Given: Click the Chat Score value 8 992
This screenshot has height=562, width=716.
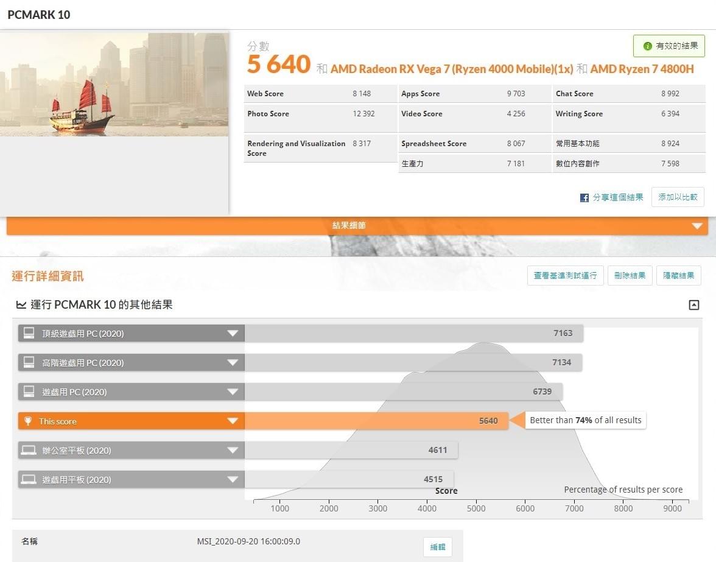Looking at the screenshot, I should (x=670, y=94).
